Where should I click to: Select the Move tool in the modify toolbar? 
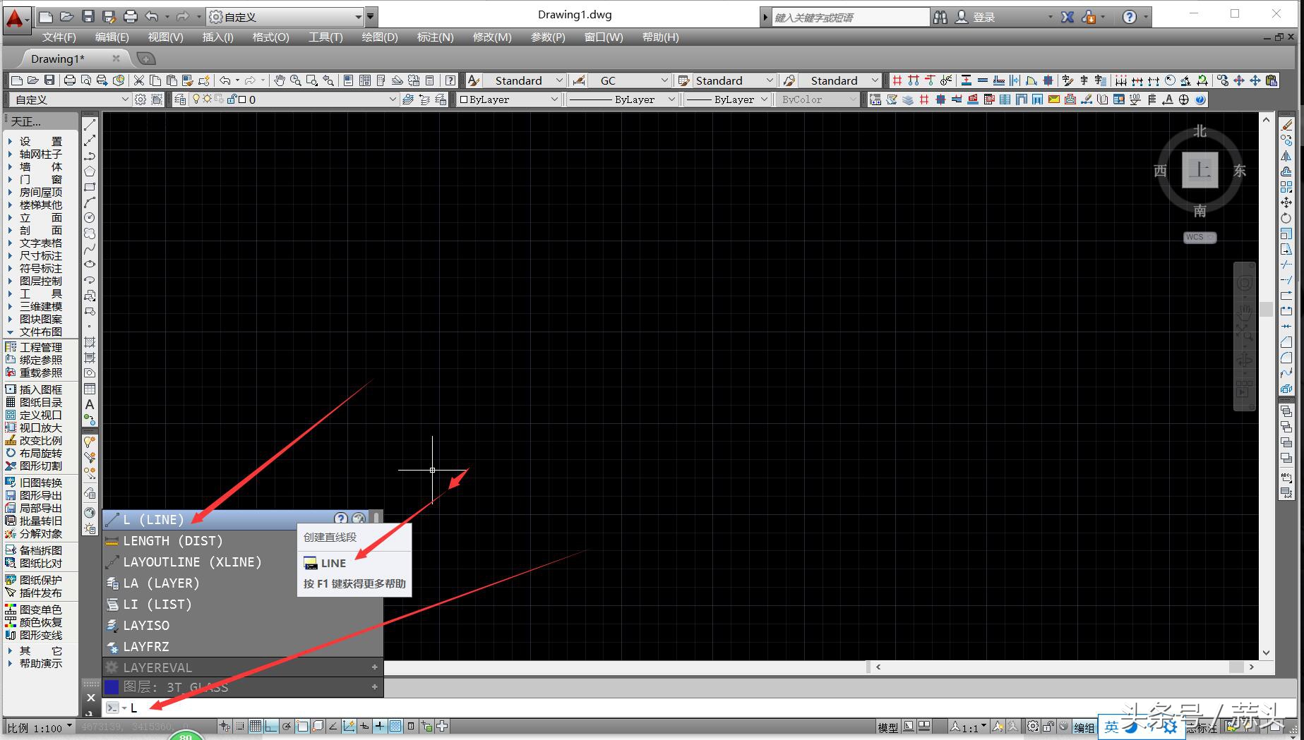[x=1286, y=202]
